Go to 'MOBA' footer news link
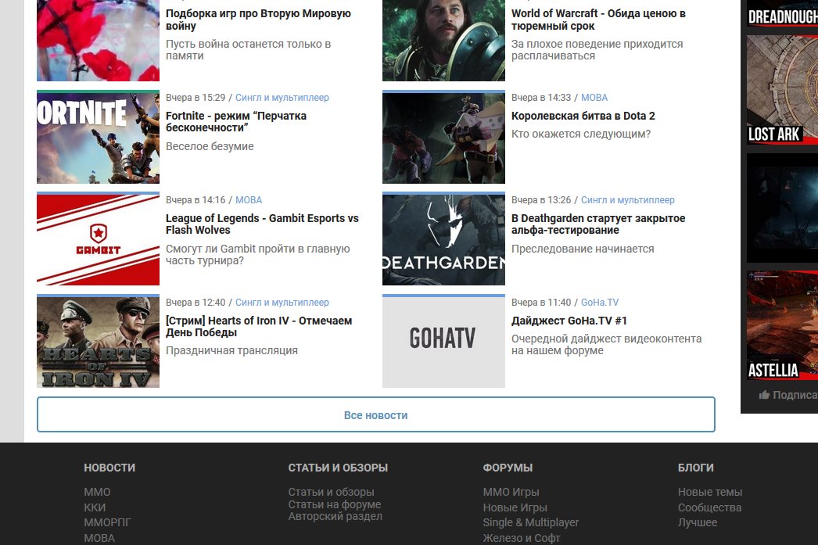Screen dimensions: 818x545 [99, 538]
